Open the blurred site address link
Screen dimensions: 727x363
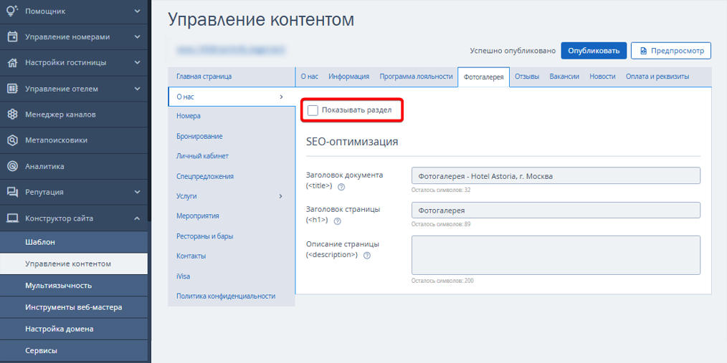[230, 48]
